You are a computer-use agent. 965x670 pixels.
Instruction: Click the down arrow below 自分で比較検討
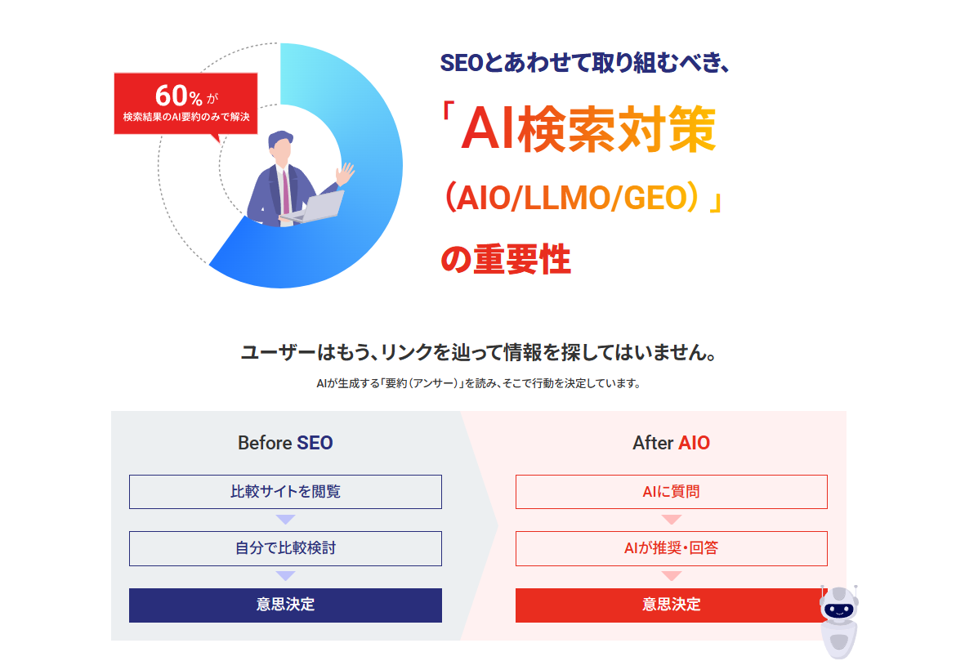click(285, 576)
